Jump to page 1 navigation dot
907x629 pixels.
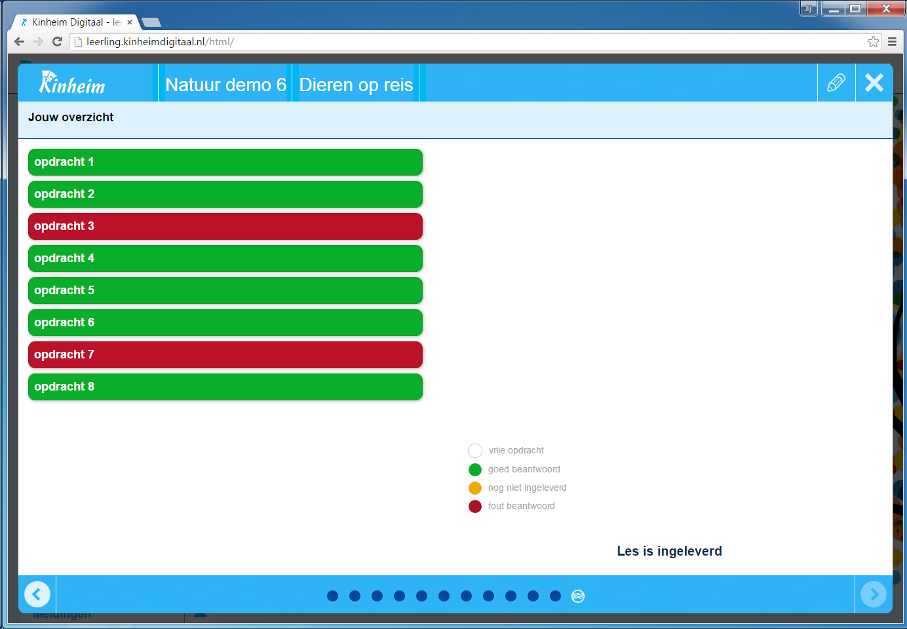333,596
